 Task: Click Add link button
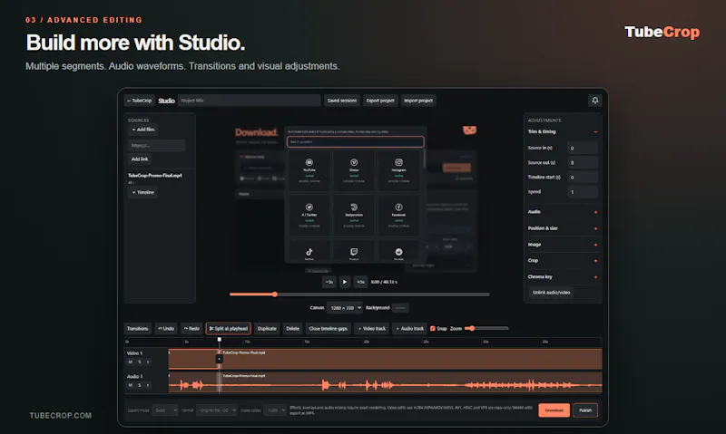click(x=140, y=159)
